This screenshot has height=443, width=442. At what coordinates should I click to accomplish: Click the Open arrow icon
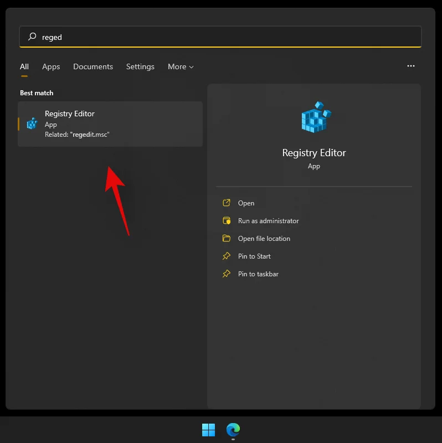pos(227,203)
